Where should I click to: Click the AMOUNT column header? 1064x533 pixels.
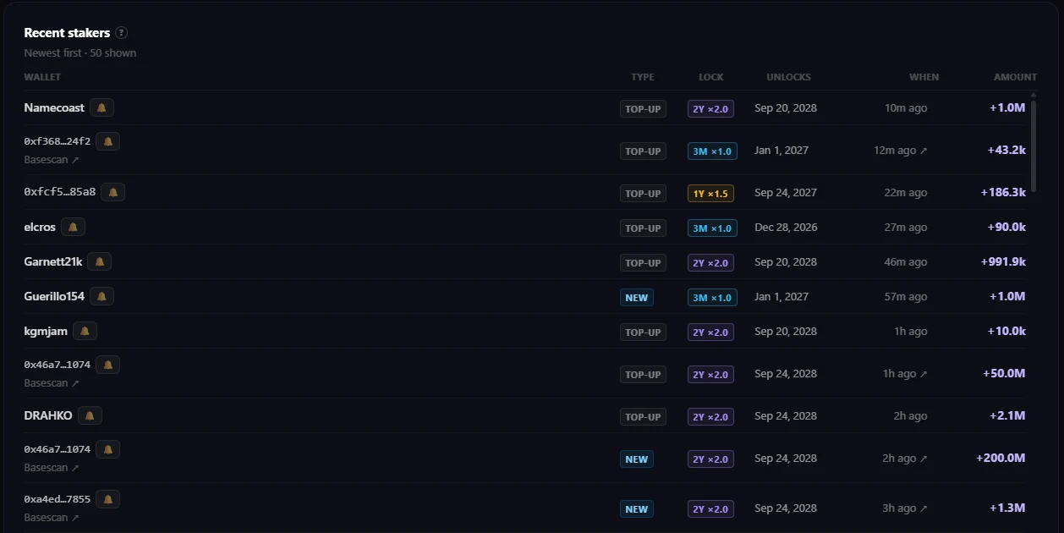point(1015,77)
